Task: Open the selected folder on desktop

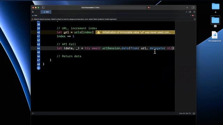Action: 215,20
